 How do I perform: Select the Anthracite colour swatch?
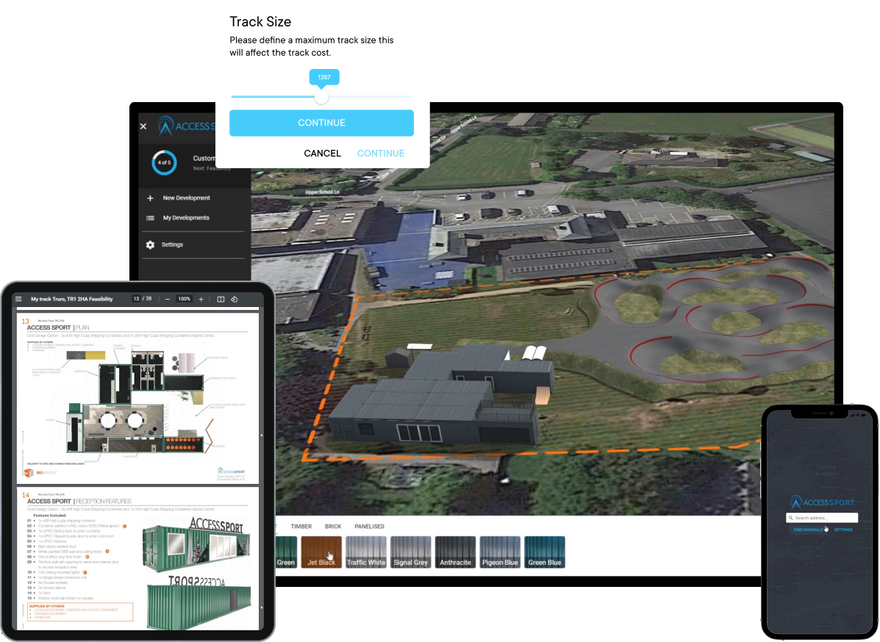[x=455, y=552]
